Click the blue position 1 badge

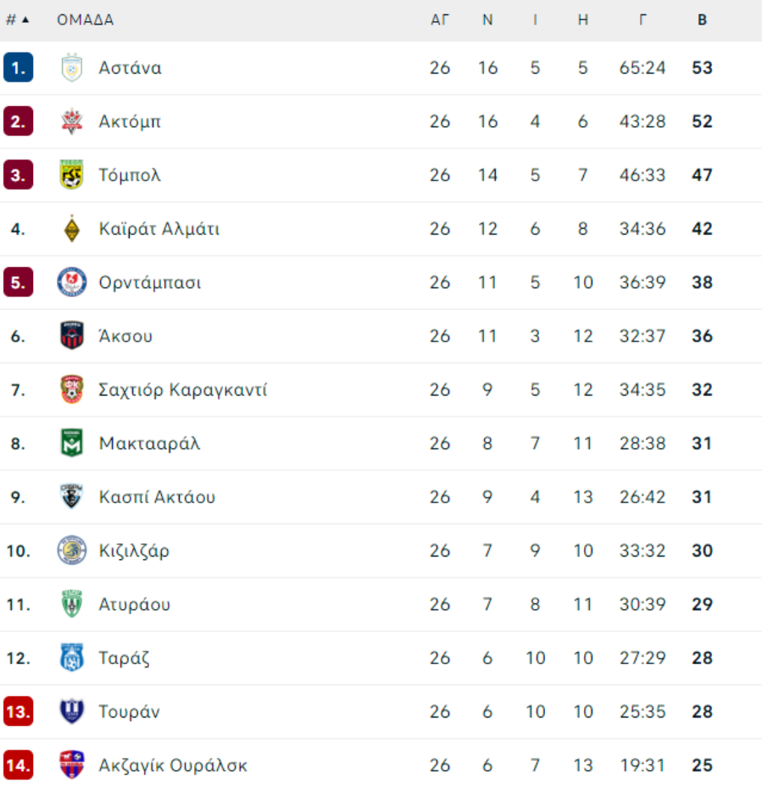tap(18, 67)
